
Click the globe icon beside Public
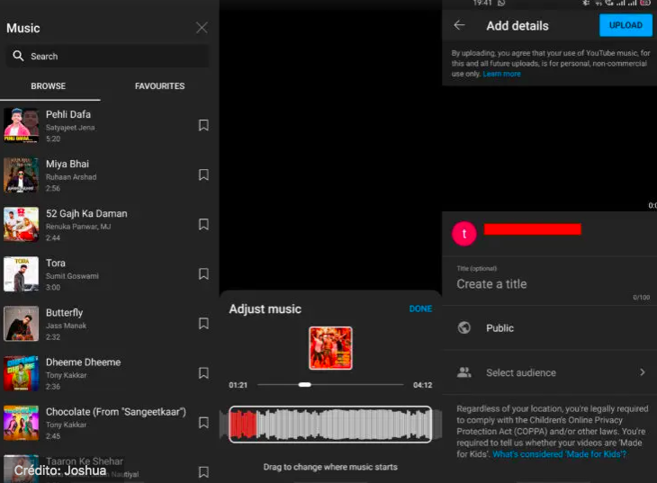click(x=464, y=328)
